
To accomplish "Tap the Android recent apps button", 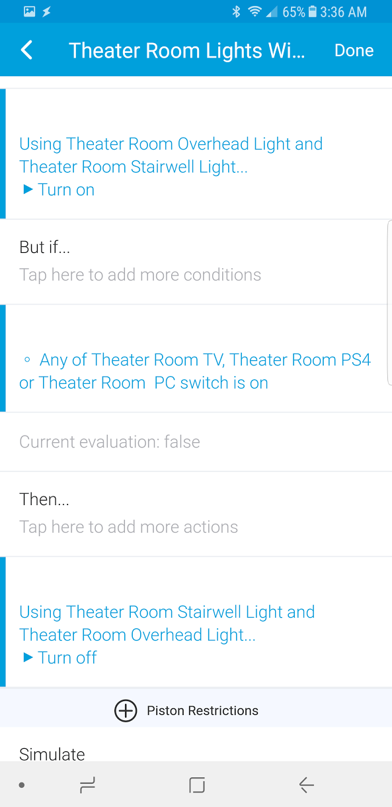I will click(x=87, y=785).
